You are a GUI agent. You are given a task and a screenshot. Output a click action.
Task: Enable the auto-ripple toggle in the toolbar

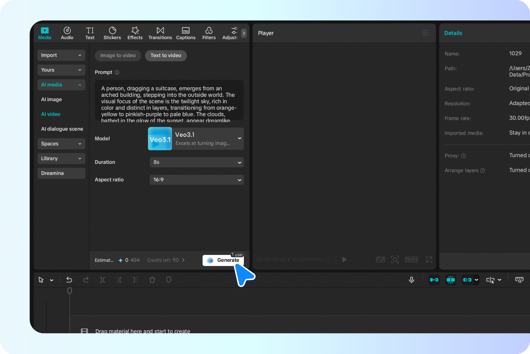click(434, 280)
